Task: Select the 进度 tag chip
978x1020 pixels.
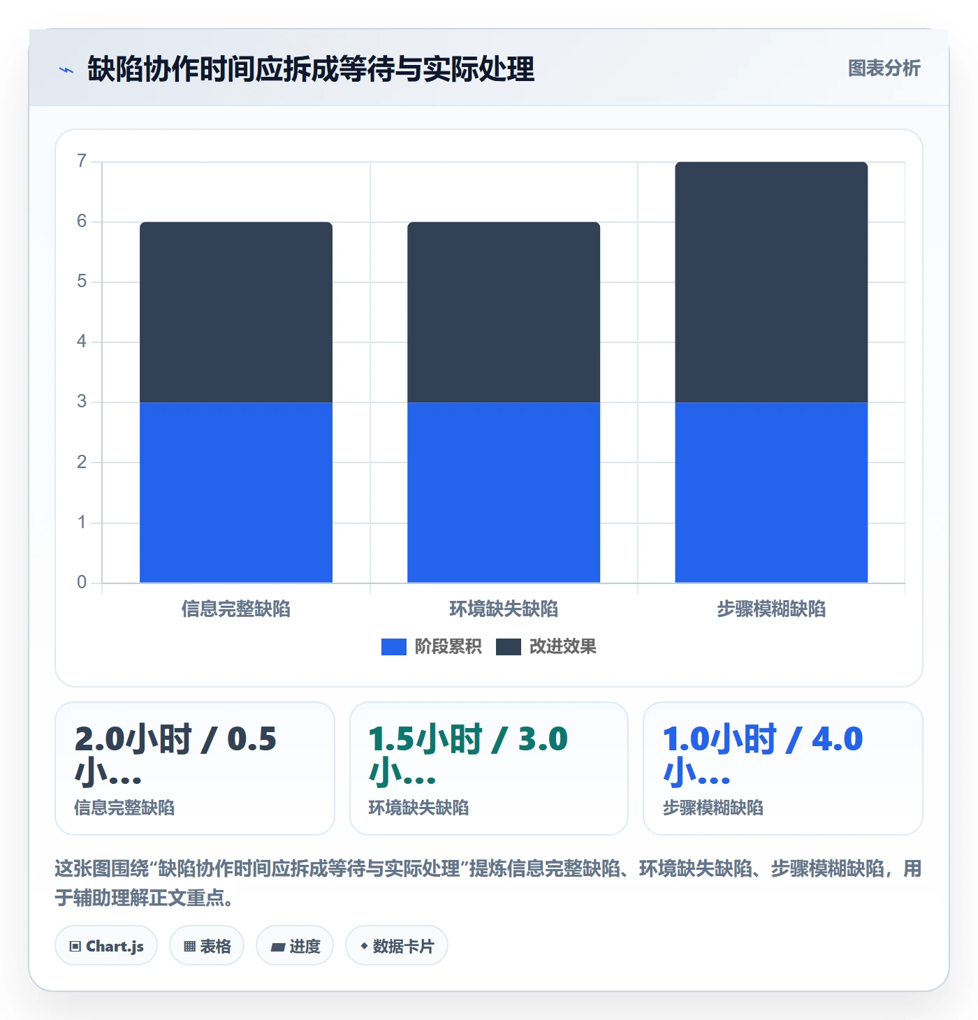Action: (295, 946)
